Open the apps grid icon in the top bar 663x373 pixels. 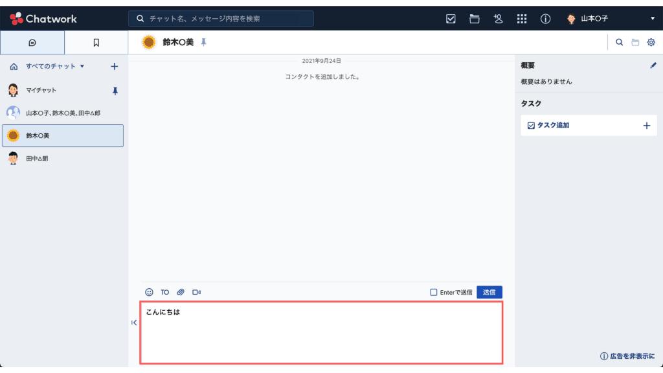pyautogui.click(x=522, y=19)
